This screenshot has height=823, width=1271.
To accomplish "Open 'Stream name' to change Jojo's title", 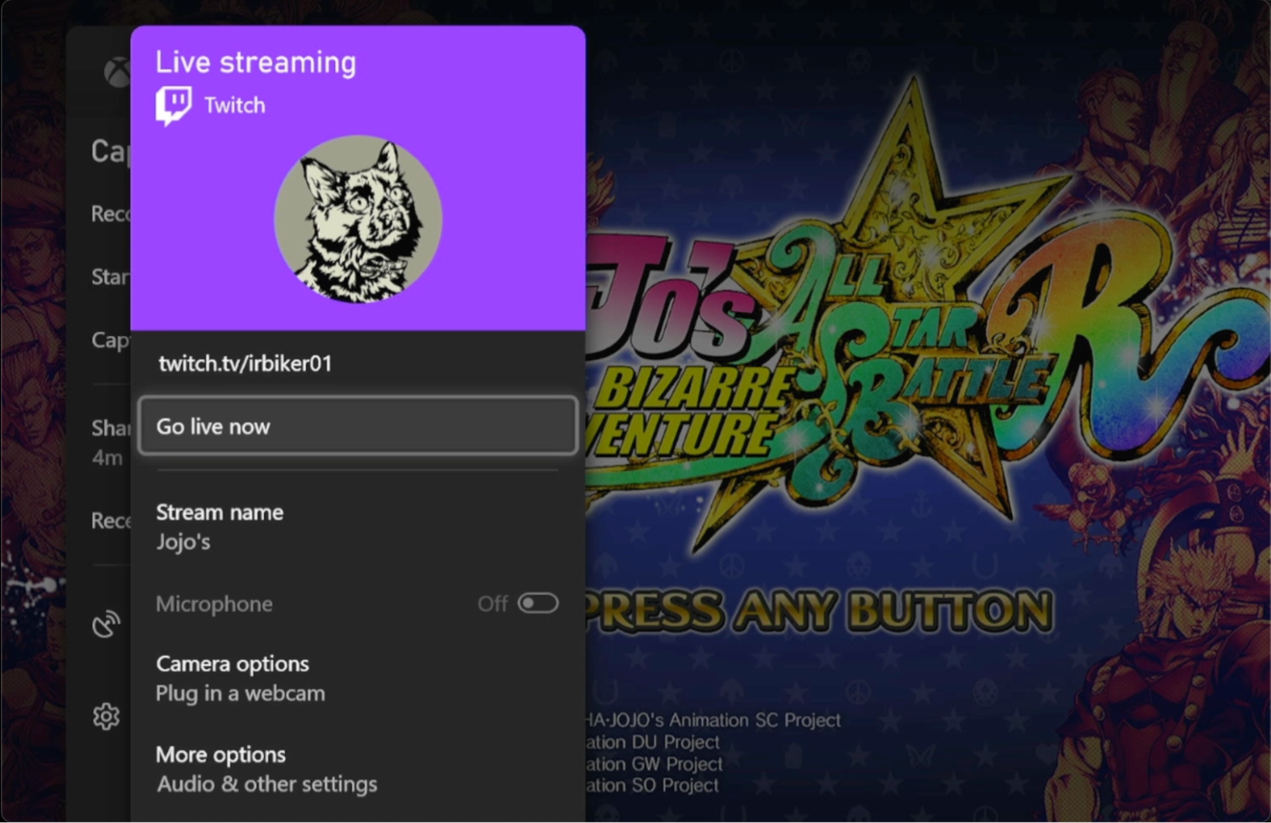I will [219, 512].
